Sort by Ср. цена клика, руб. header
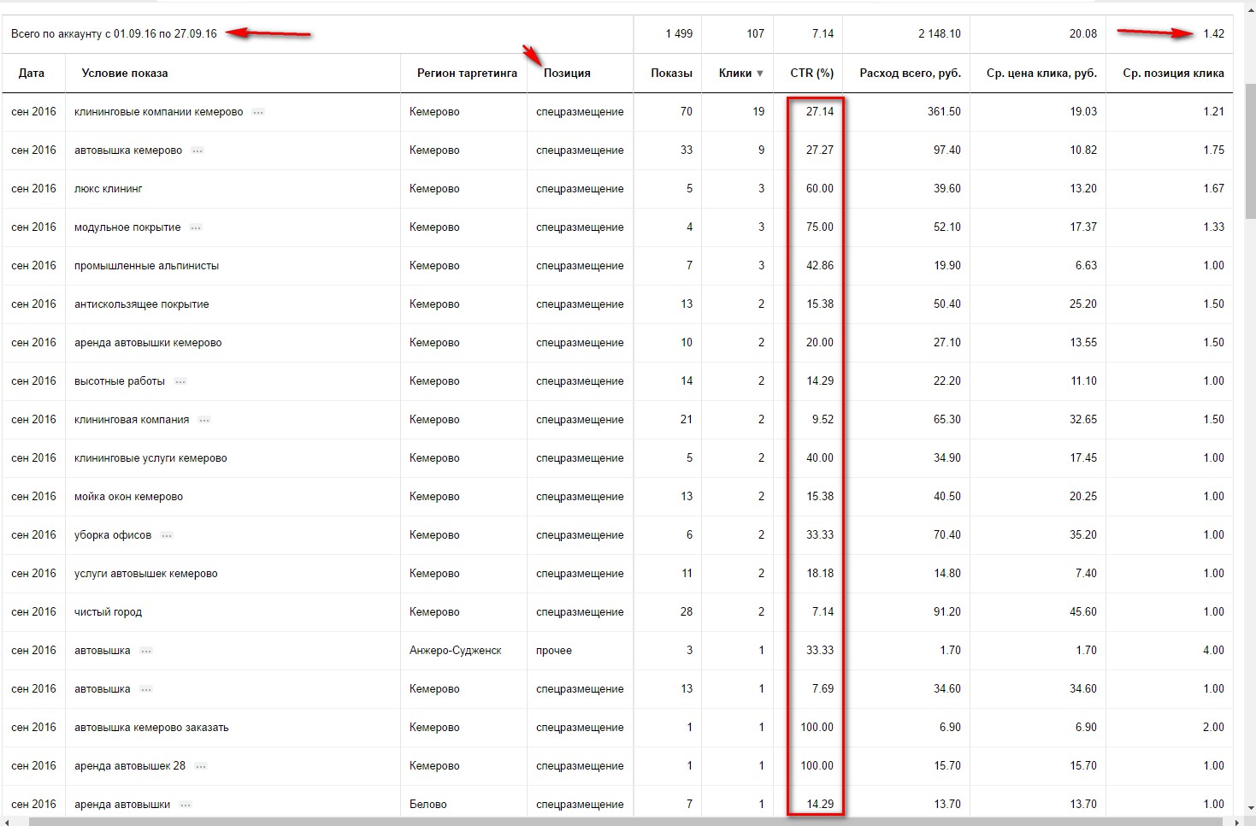Image resolution: width=1256 pixels, height=826 pixels. (1041, 73)
